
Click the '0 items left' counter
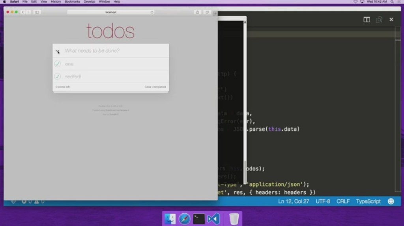pyautogui.click(x=63, y=87)
